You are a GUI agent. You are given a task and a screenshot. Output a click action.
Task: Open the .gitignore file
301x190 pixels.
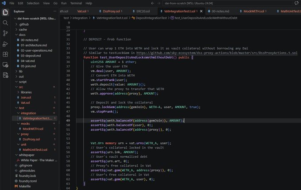point(35,165)
